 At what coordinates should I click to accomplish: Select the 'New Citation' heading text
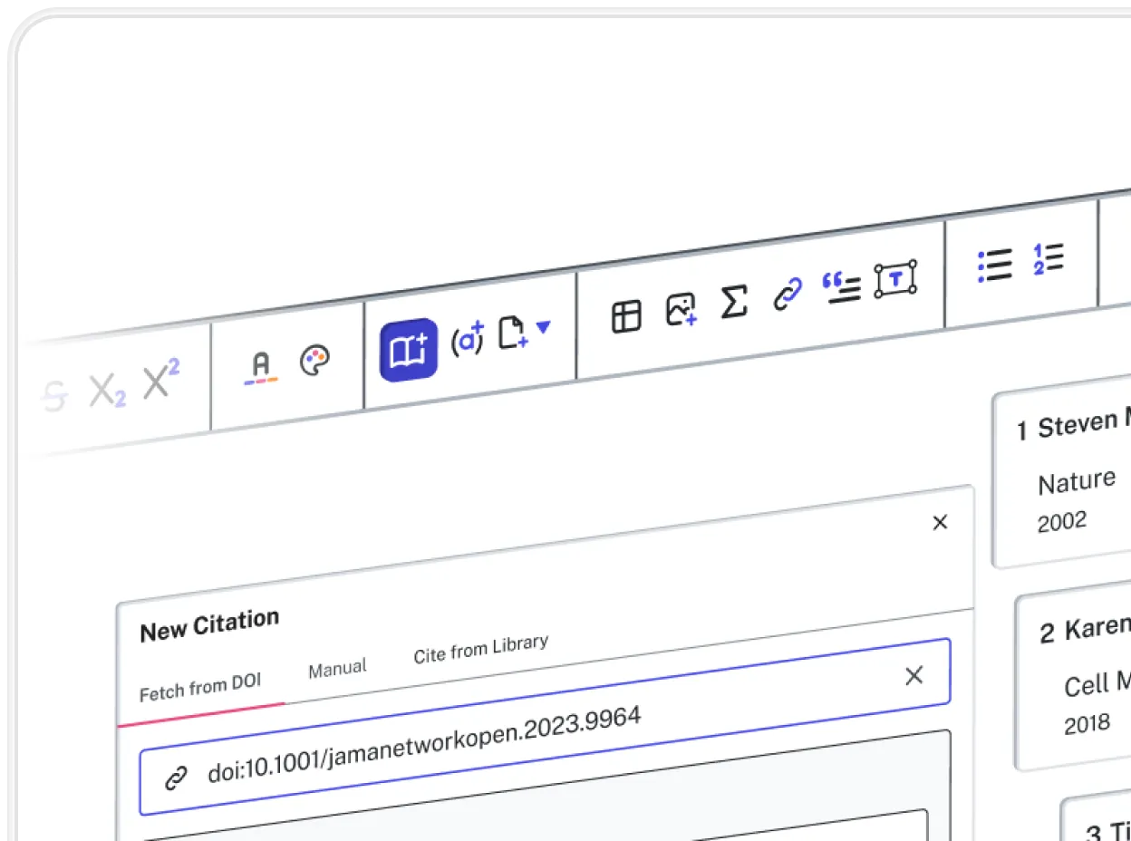209,625
